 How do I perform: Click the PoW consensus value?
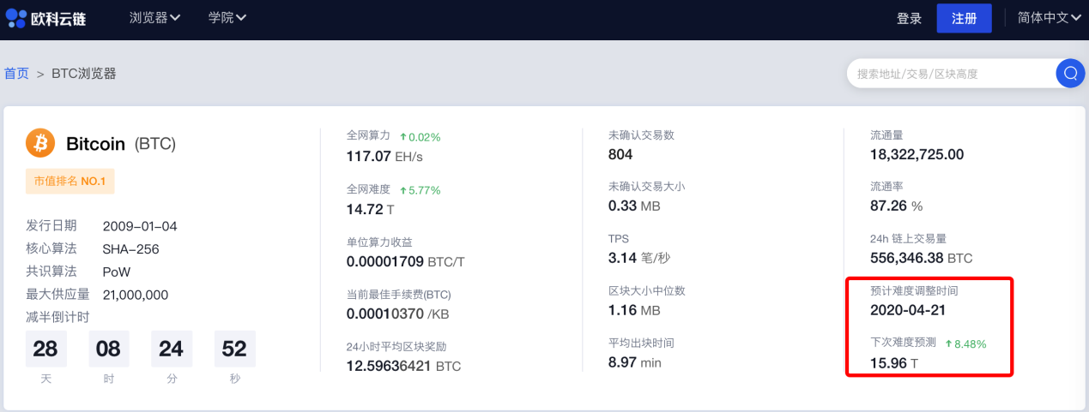tap(116, 272)
